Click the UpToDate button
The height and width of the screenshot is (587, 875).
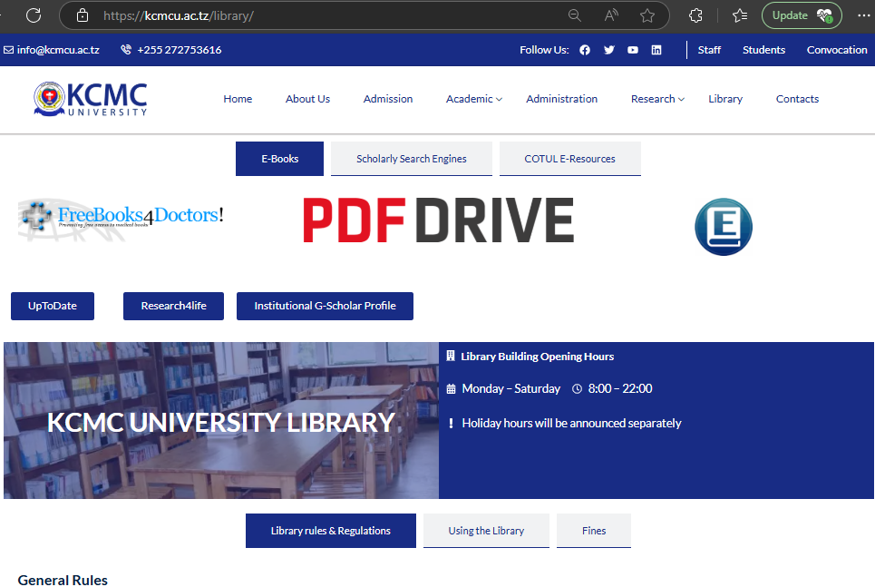click(x=53, y=306)
